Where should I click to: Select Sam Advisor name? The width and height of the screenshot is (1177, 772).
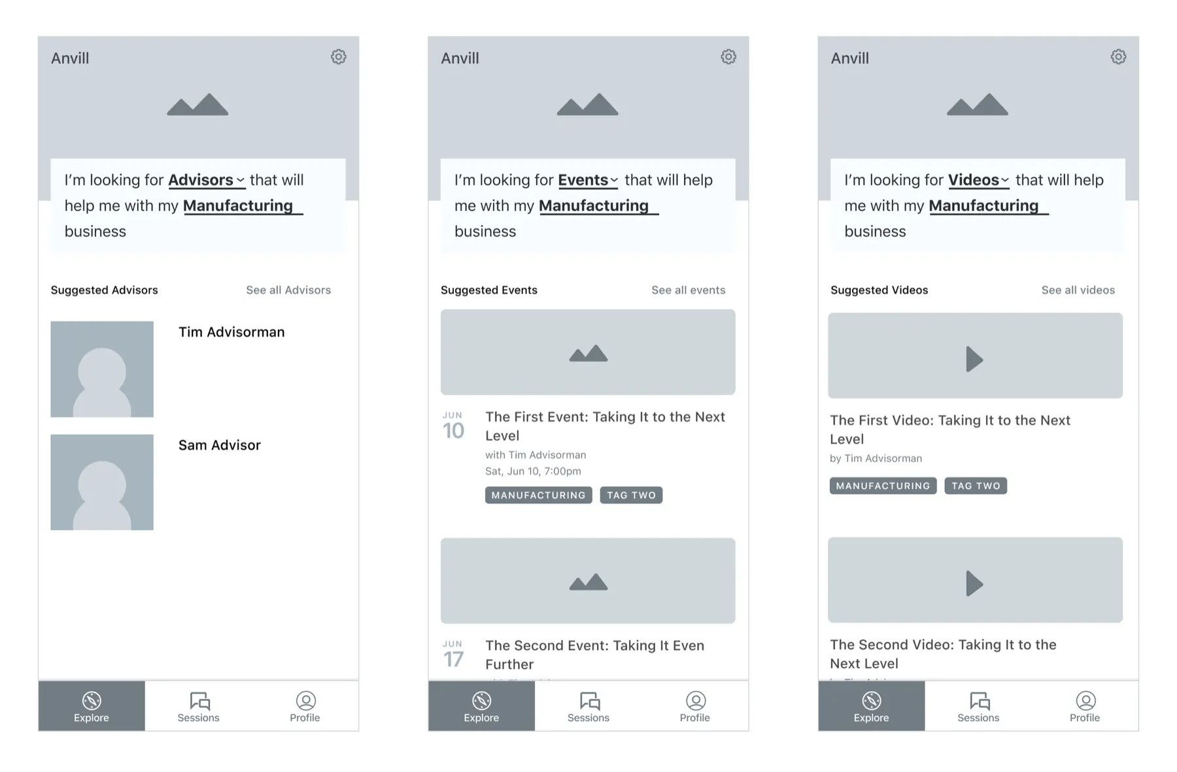pos(219,445)
